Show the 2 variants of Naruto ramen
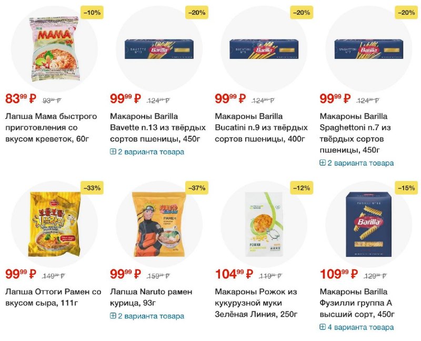The image size is (421, 341). point(147,316)
